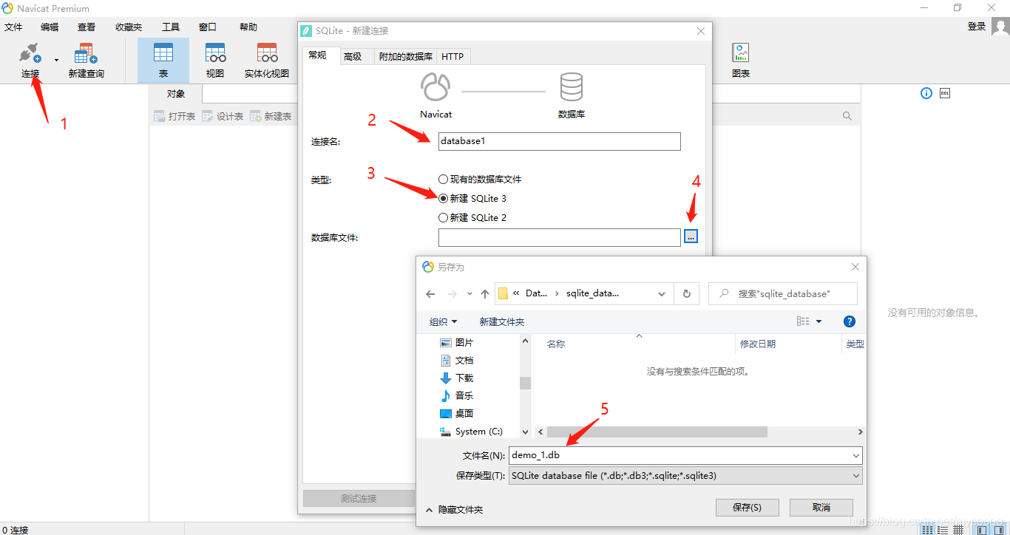Click Cancel (取消) button in Save As
This screenshot has height=535, width=1010.
[821, 508]
